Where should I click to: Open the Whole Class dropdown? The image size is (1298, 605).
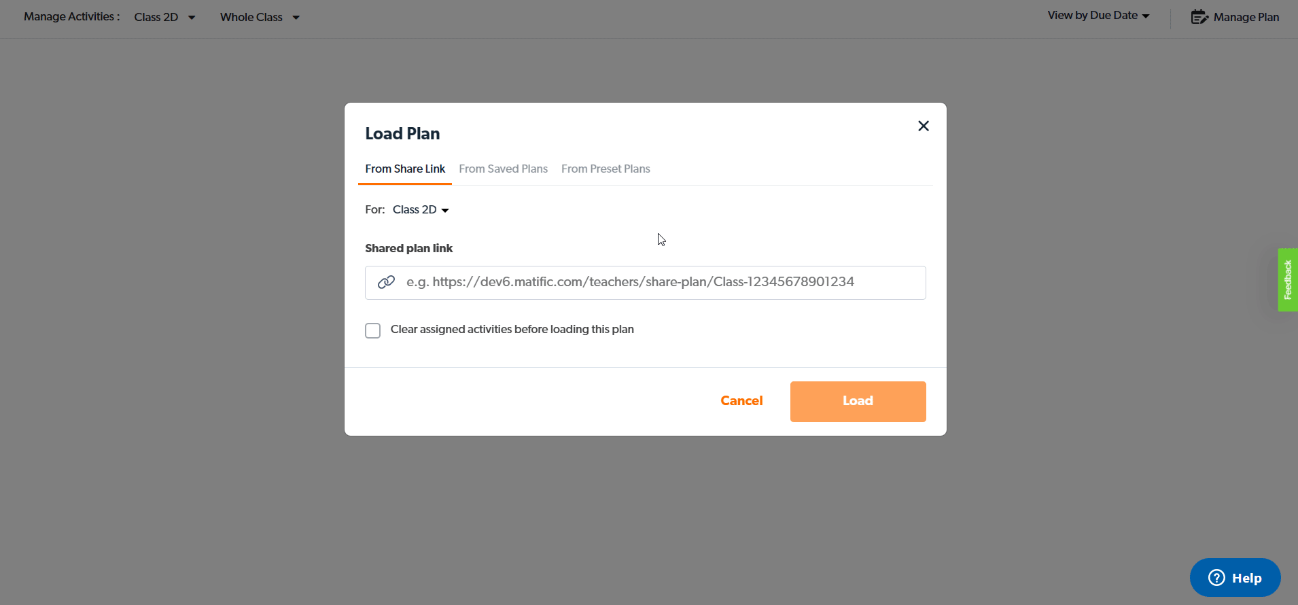pyautogui.click(x=259, y=17)
